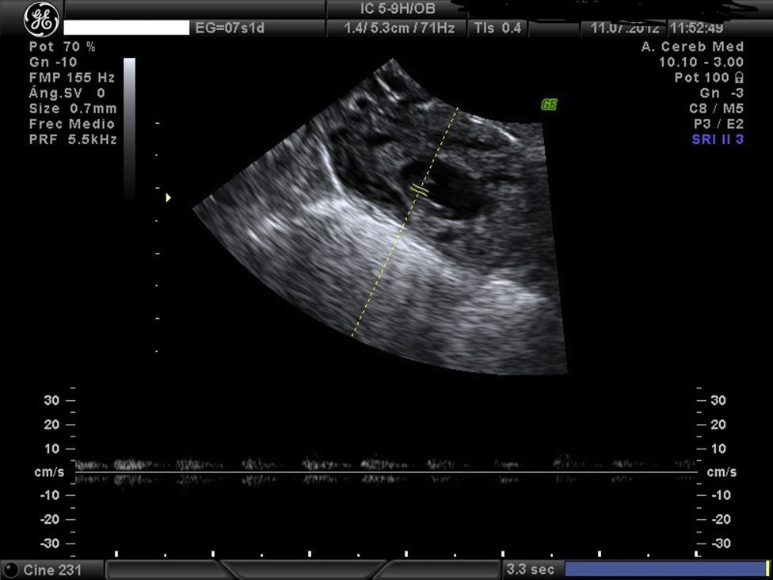Click the white patient name field
This screenshot has height=580, width=773.
tap(126, 29)
